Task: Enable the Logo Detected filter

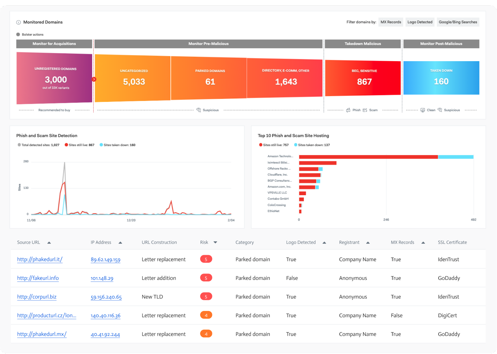Action: tap(420, 22)
